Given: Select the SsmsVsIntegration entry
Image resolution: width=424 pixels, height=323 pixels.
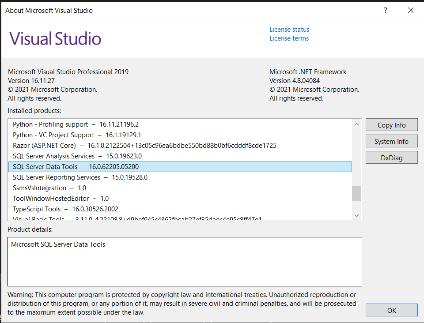Looking at the screenshot, I should point(180,188).
